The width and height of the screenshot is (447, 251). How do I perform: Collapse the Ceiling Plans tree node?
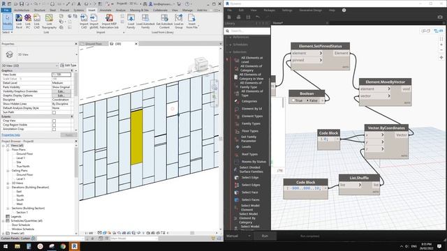tap(8, 171)
